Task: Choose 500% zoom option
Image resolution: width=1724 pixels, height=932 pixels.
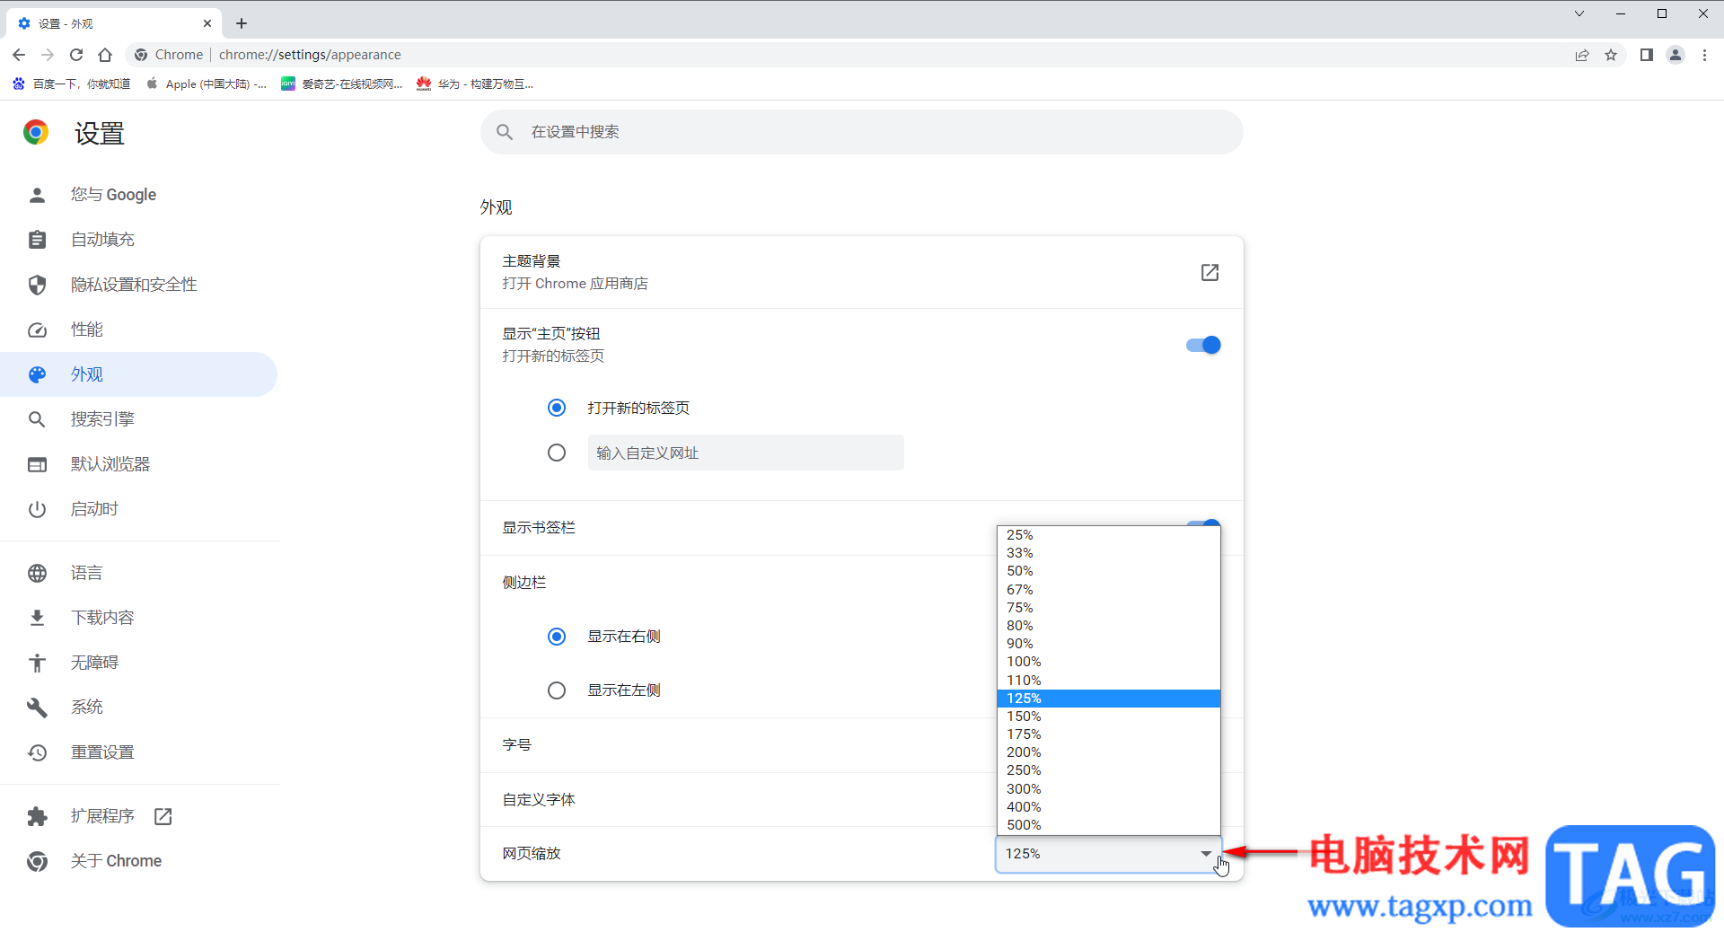Action: (x=1108, y=824)
